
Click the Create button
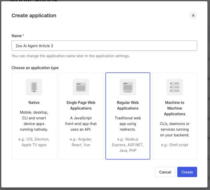(187, 172)
